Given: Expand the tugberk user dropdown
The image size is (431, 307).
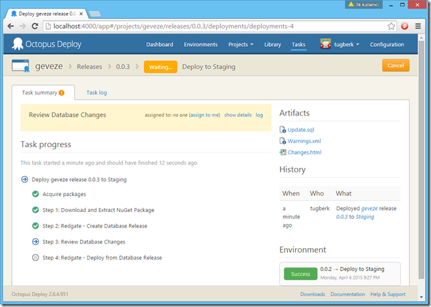Looking at the screenshot, I should point(347,45).
